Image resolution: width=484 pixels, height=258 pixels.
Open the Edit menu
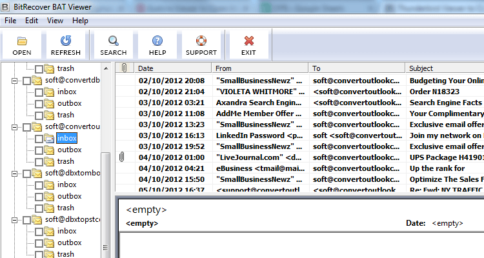click(32, 21)
